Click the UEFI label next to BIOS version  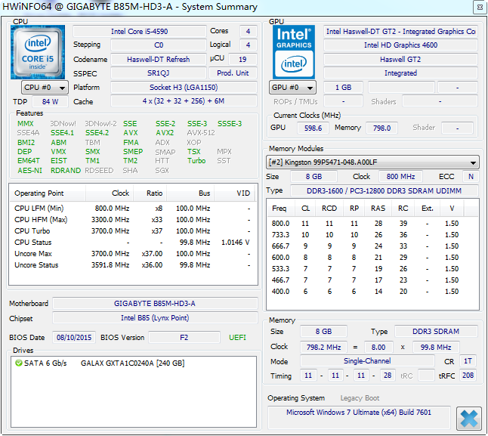click(237, 337)
